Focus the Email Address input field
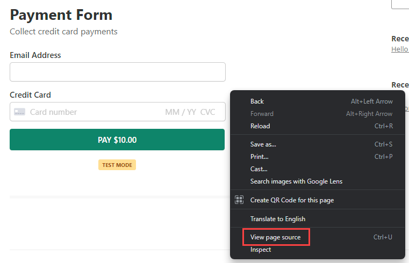Screen dimensions: 409x263 [x=117, y=72]
